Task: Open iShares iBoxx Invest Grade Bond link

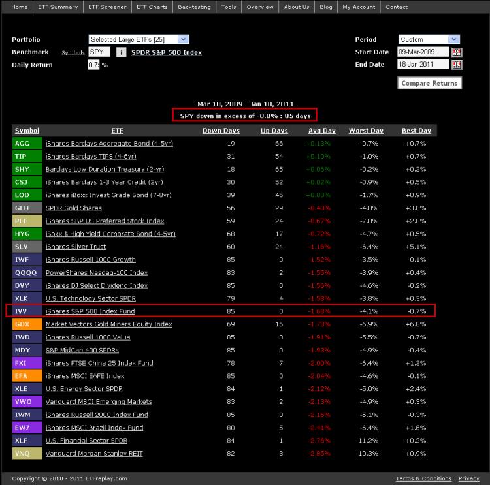Action: (108, 195)
